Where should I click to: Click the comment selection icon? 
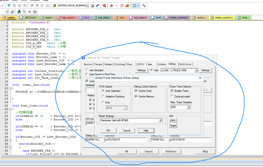(42, 6)
